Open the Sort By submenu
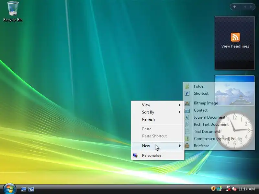259x194 pixels. point(158,112)
